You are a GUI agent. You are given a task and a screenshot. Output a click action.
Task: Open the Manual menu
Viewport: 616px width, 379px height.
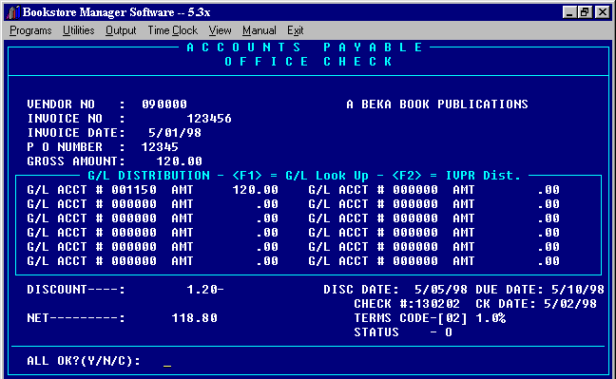click(260, 30)
